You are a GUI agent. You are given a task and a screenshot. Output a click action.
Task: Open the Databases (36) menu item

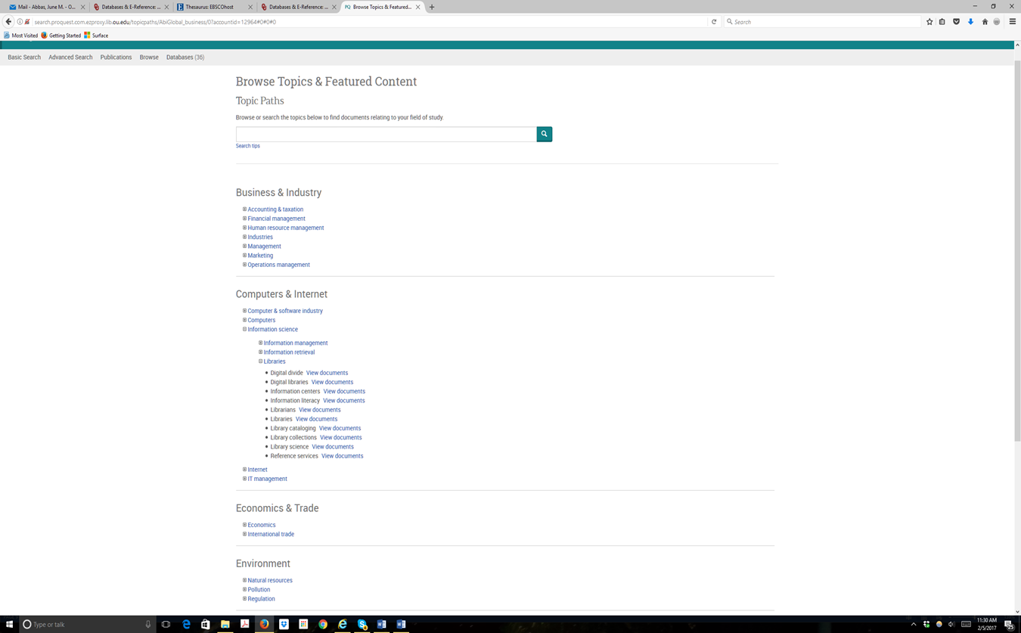(x=185, y=57)
